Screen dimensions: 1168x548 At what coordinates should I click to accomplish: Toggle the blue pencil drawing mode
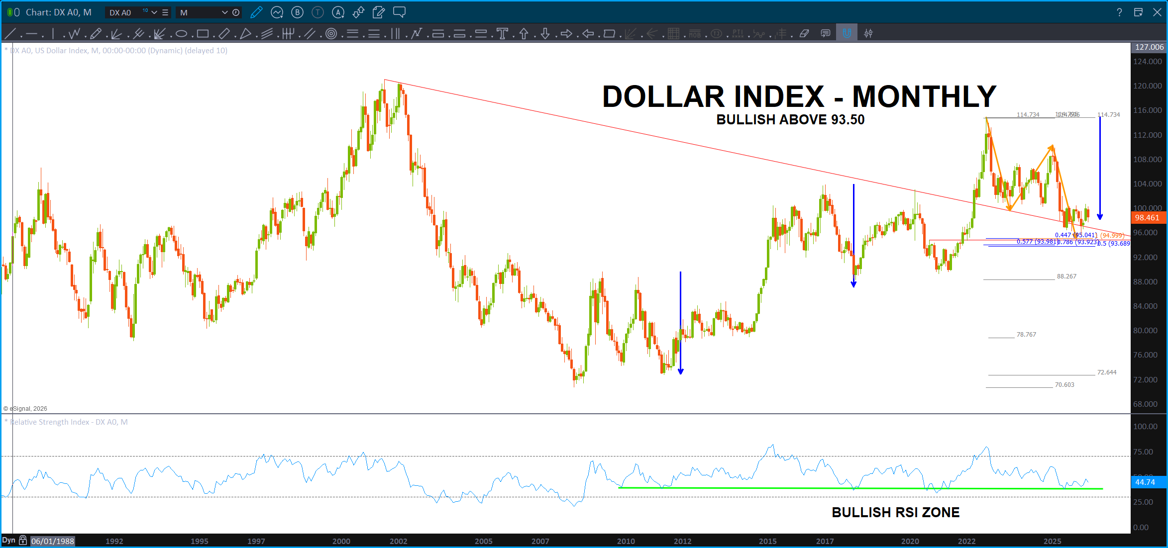256,12
